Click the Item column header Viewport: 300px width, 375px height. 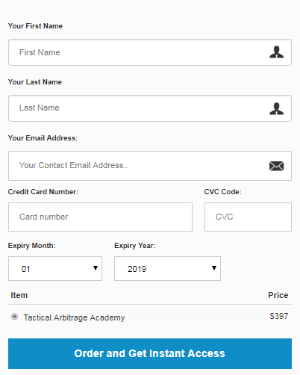click(x=19, y=295)
